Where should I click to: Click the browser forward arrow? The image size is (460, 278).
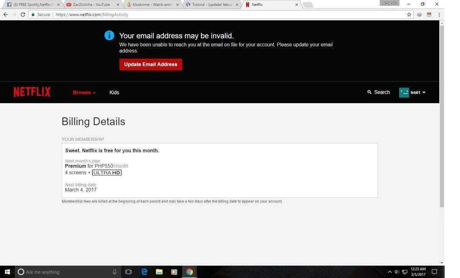pyautogui.click(x=14, y=15)
